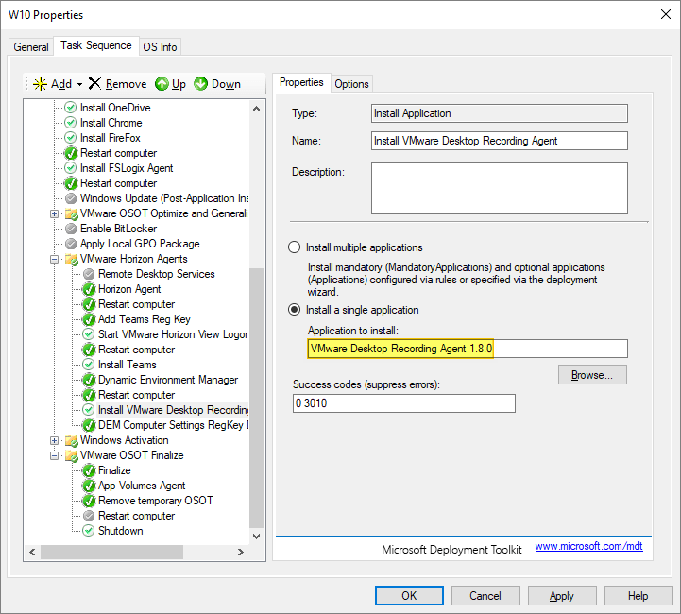
Task: Click the Remove X icon
Action: 94,84
